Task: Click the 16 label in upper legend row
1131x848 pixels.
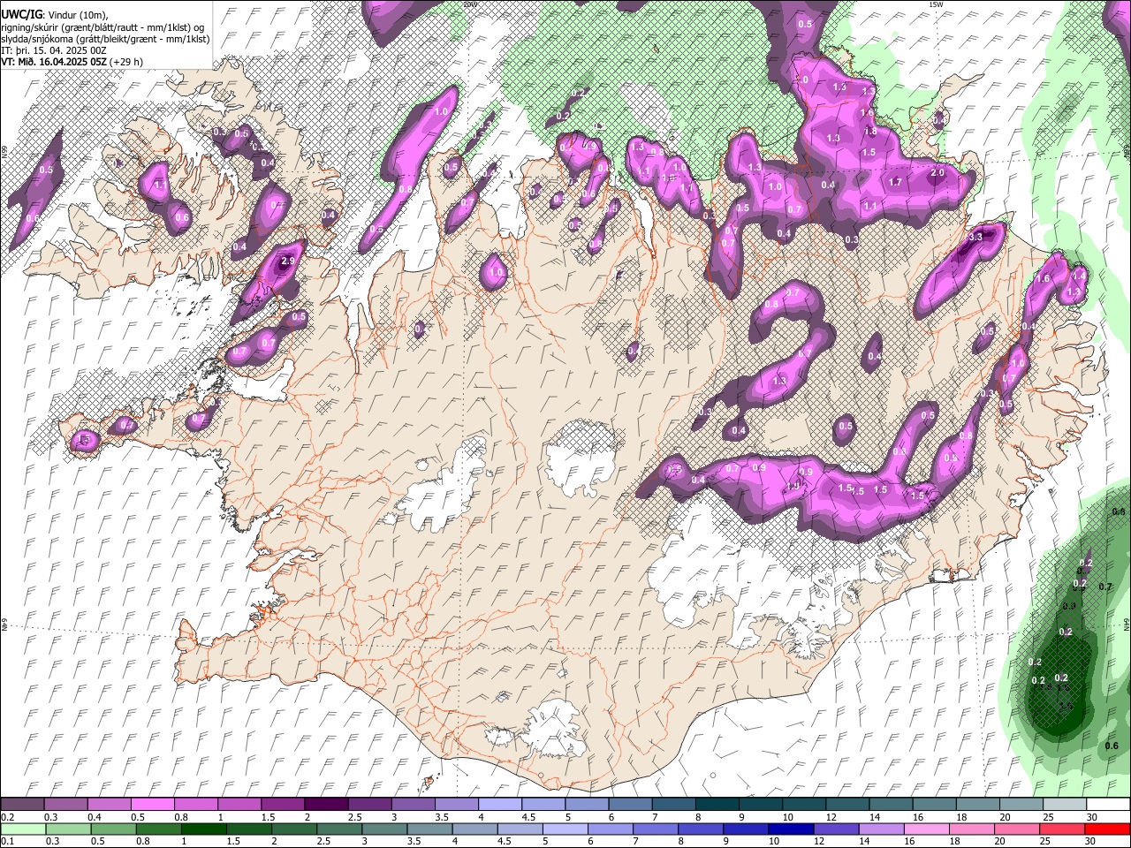Action: coord(919,817)
